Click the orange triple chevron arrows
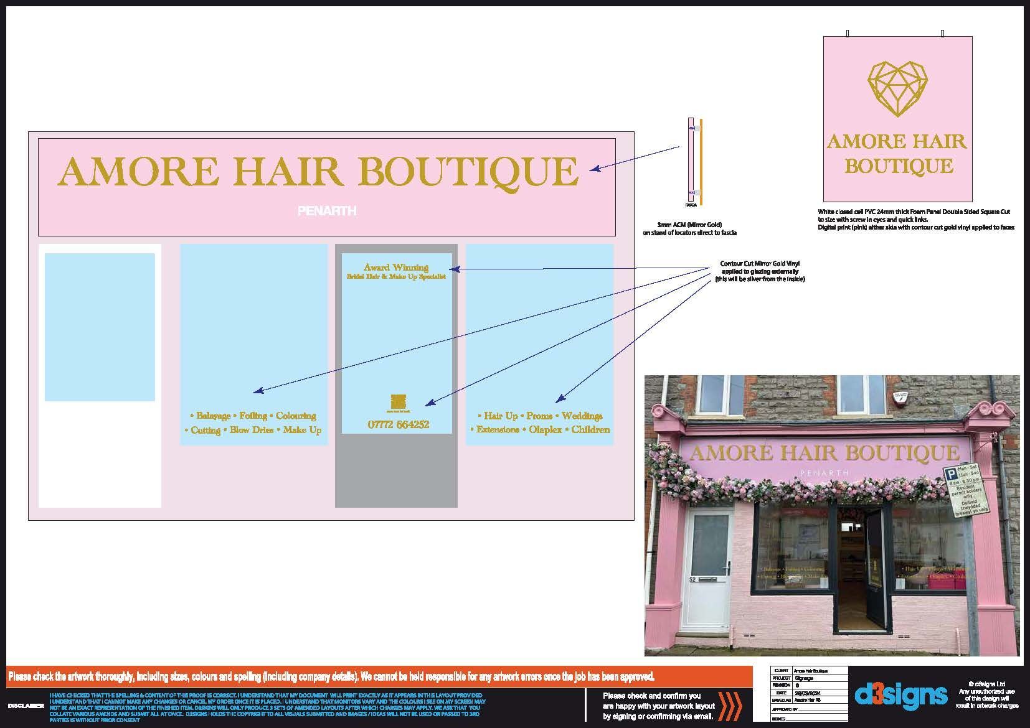The height and width of the screenshot is (728, 1030). point(731,706)
